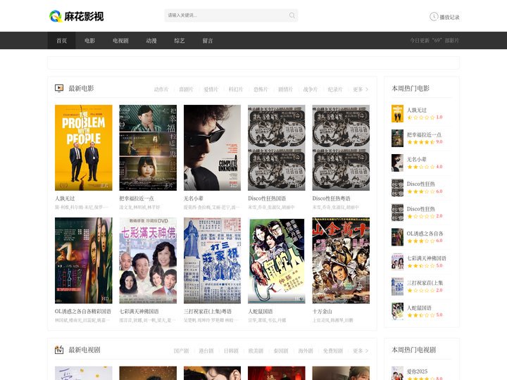Open Disco性狂热 rated 6.0 hot list thumbnail

point(397,188)
